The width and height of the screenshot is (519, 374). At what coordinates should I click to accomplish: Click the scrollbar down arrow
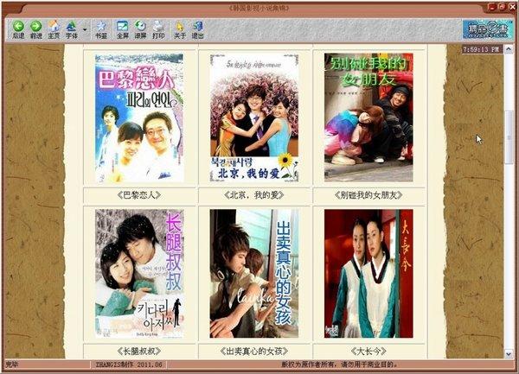coord(509,354)
